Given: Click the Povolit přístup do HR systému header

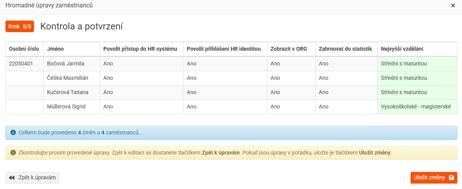Looking at the screenshot, I should click(140, 49).
